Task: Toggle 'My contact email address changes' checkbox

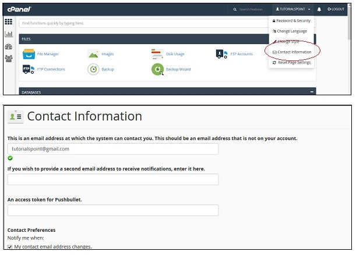Action: pos(10,247)
